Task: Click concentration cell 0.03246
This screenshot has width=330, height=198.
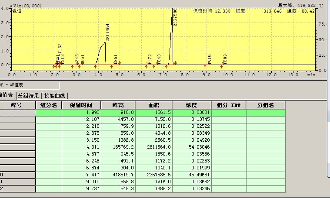Action: pos(192,188)
